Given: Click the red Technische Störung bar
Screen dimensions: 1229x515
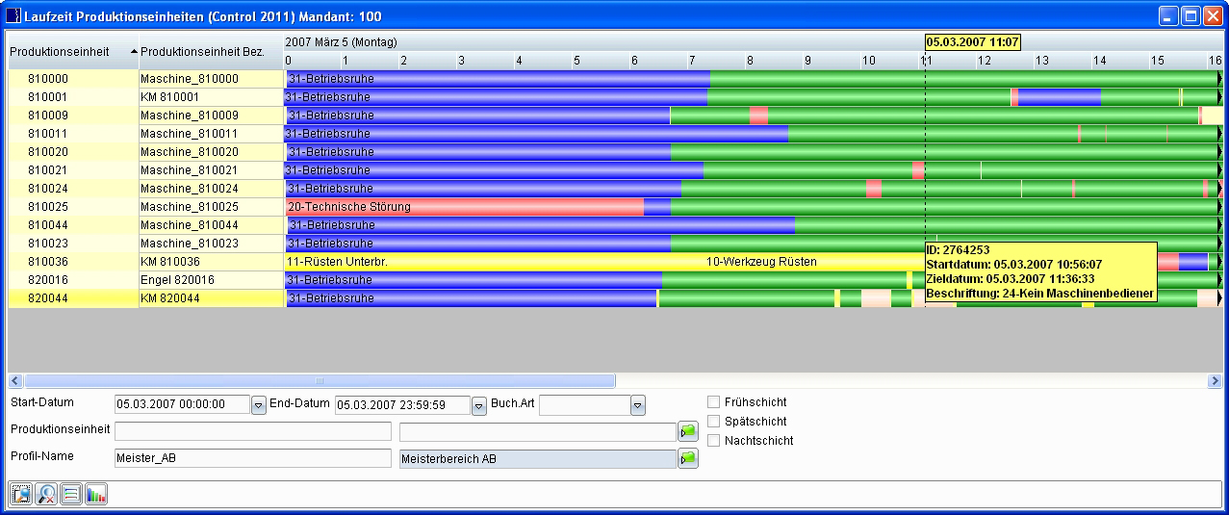Looking at the screenshot, I should click(x=462, y=207).
